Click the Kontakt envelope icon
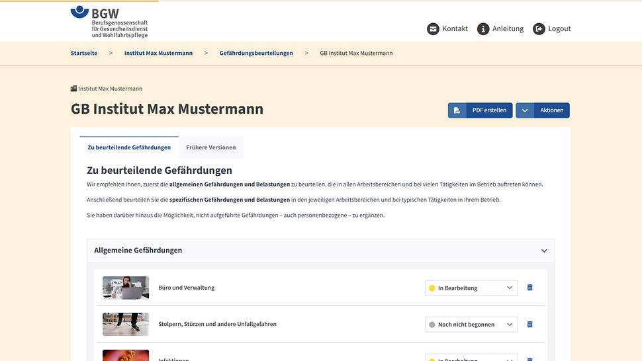The width and height of the screenshot is (642, 361). coord(433,29)
